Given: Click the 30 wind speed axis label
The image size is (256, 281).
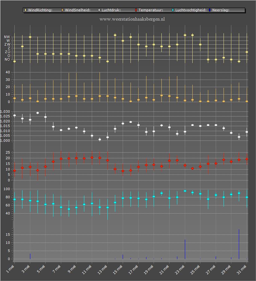Looking at the screenshot, I should coord(8,80).
